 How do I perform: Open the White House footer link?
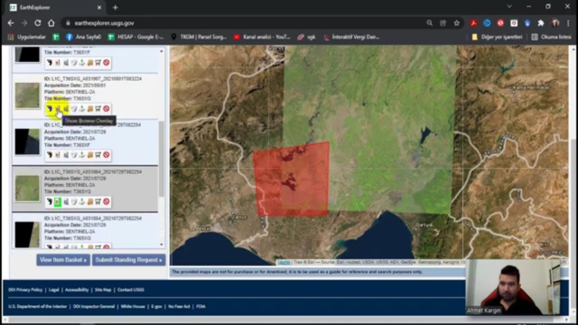point(133,306)
